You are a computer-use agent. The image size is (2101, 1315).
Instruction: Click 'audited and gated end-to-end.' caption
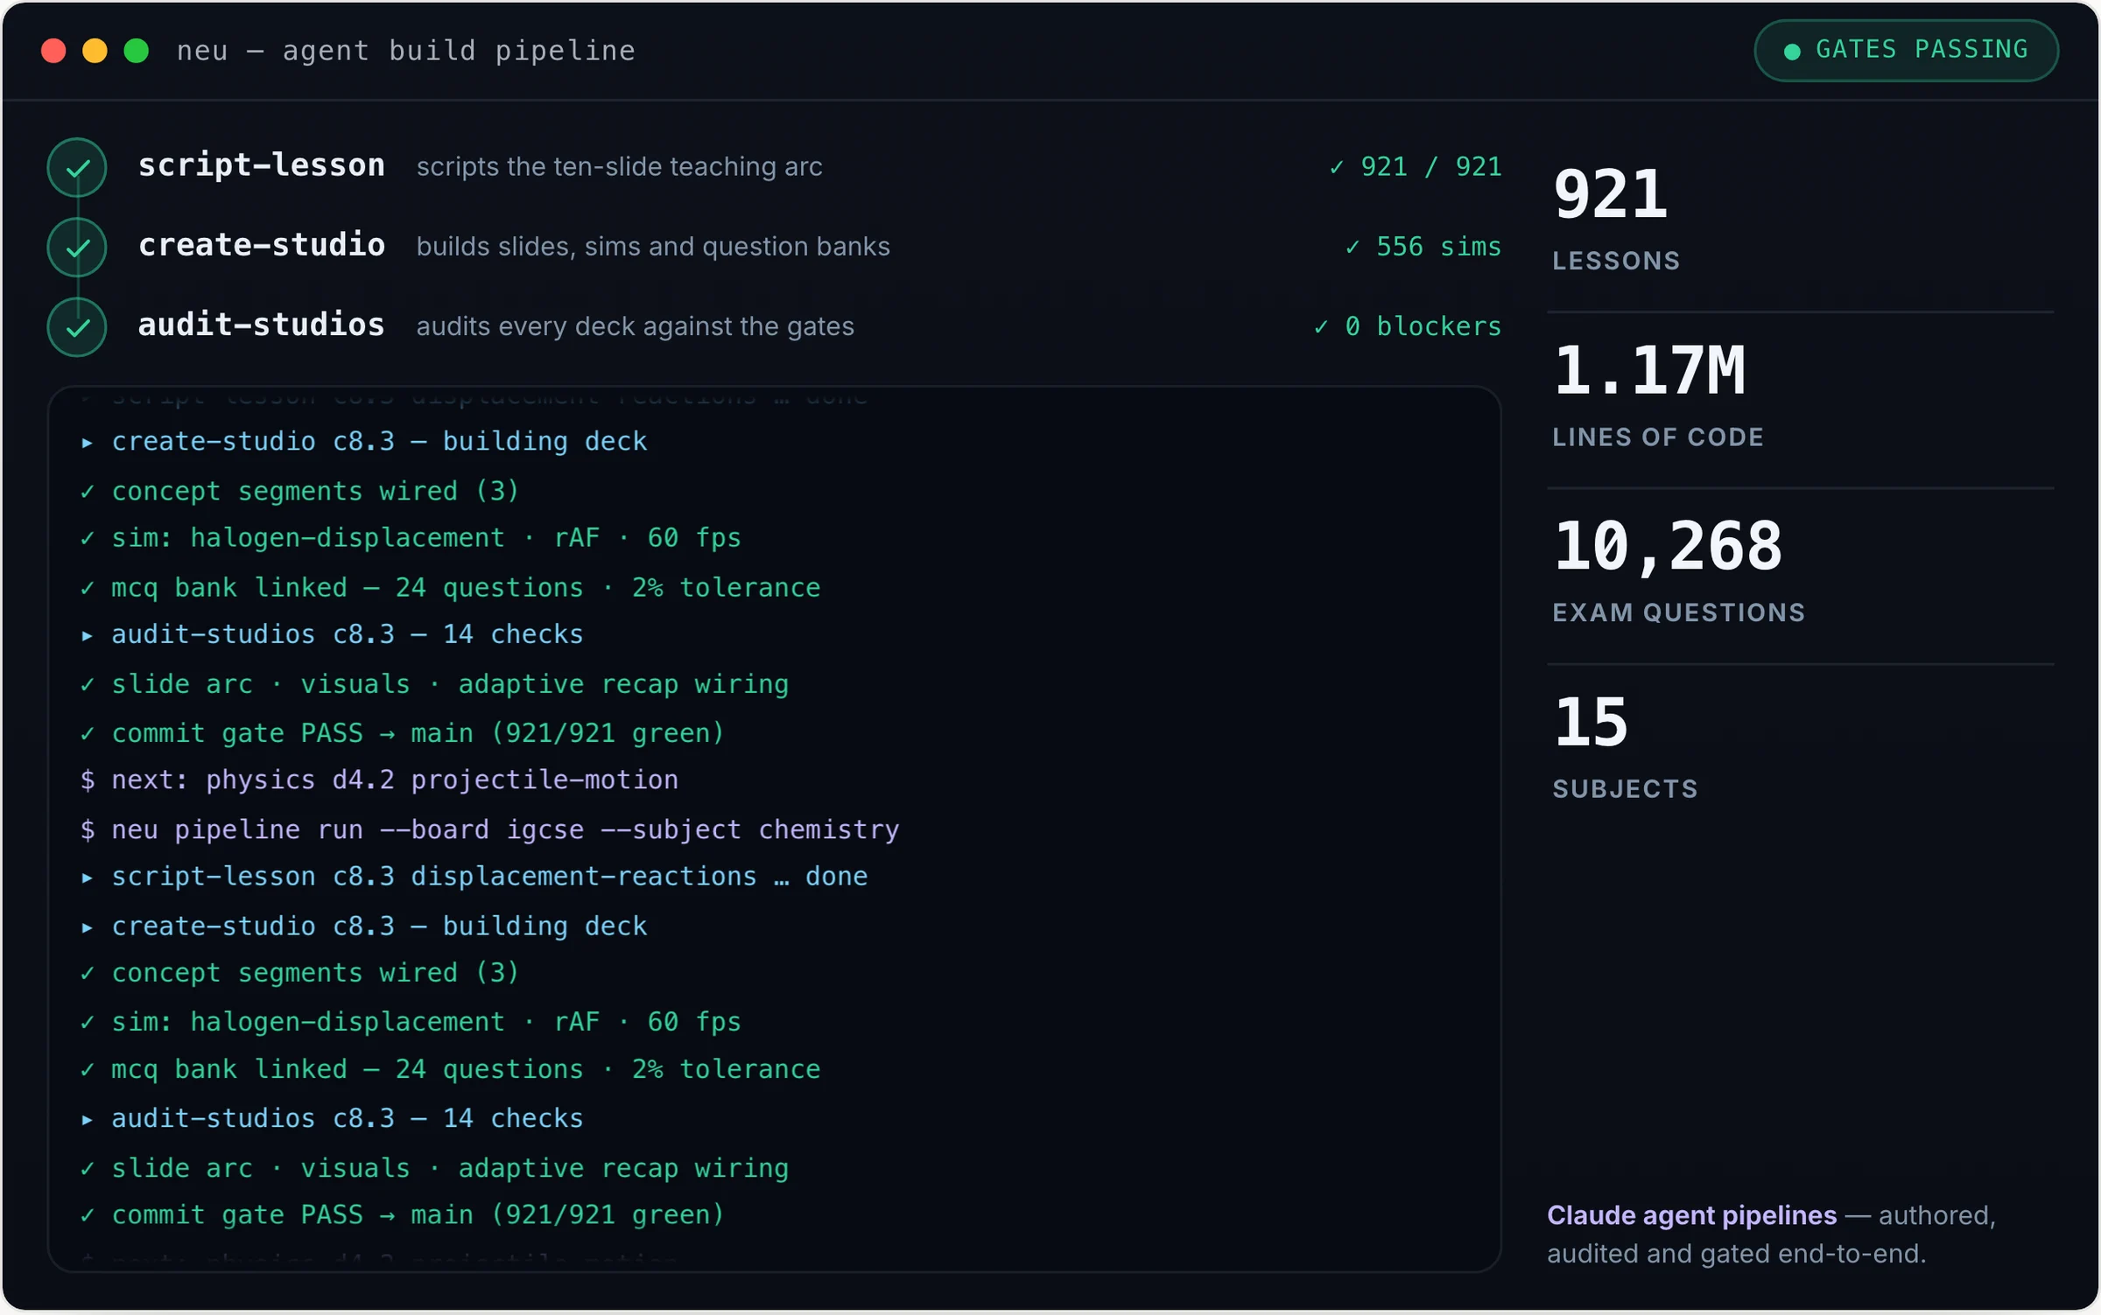pyautogui.click(x=1737, y=1254)
